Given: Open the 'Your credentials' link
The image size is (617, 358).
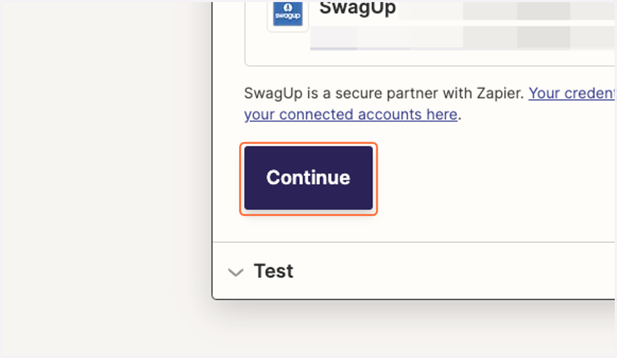Looking at the screenshot, I should tap(573, 93).
